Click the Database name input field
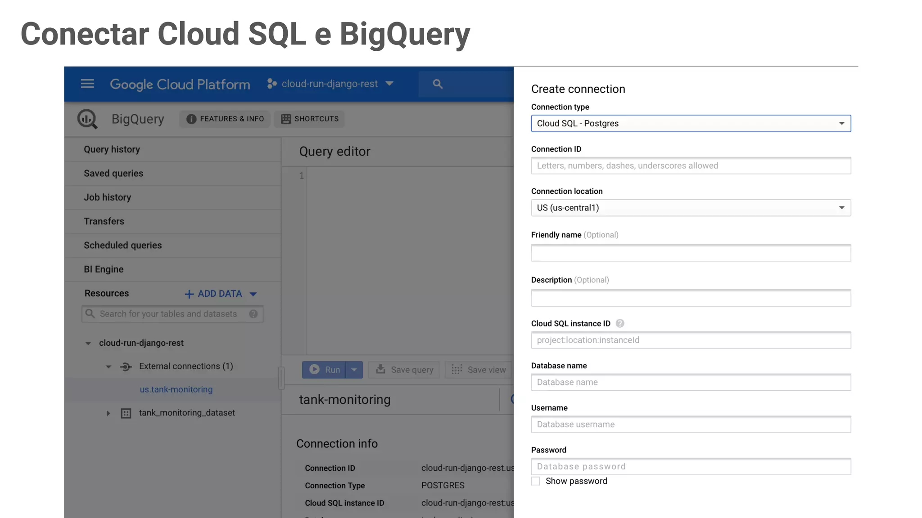 click(691, 382)
